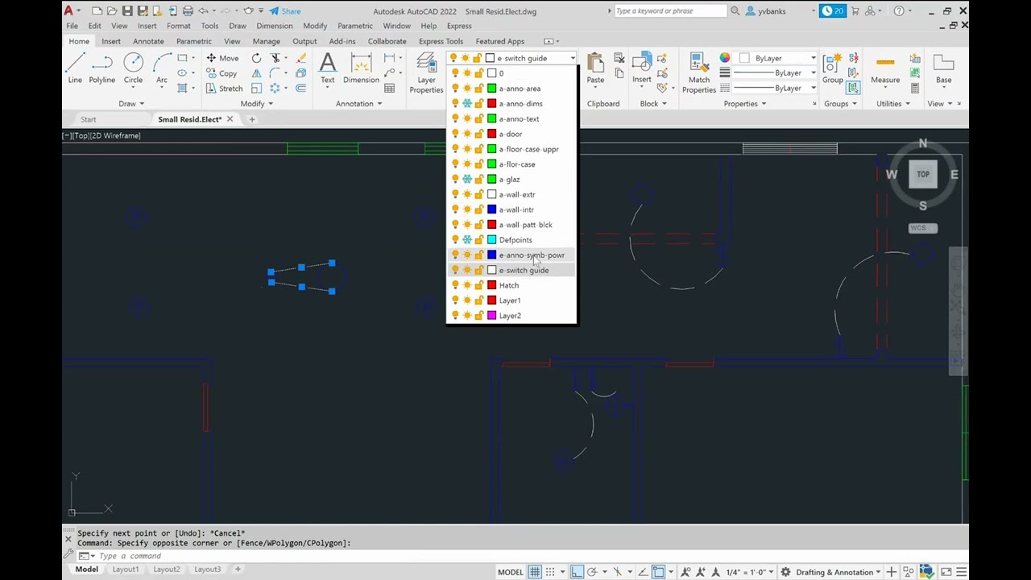Toggle lightbulb of a-door layer
This screenshot has height=580, width=1031.
(x=455, y=134)
